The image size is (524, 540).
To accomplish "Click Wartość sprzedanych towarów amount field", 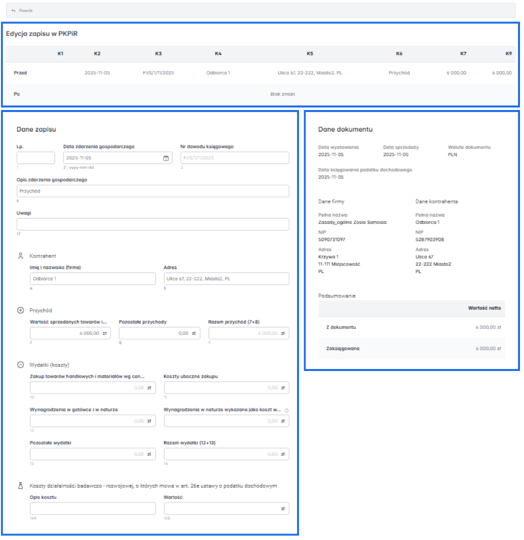I will [x=70, y=333].
